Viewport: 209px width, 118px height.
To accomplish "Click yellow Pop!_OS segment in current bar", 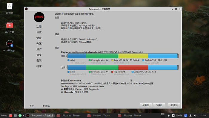I will (x=133, y=56).
